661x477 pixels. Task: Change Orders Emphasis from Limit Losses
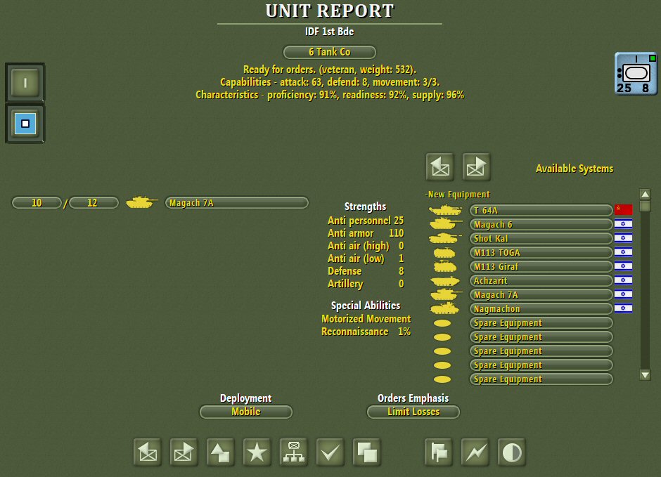[413, 412]
